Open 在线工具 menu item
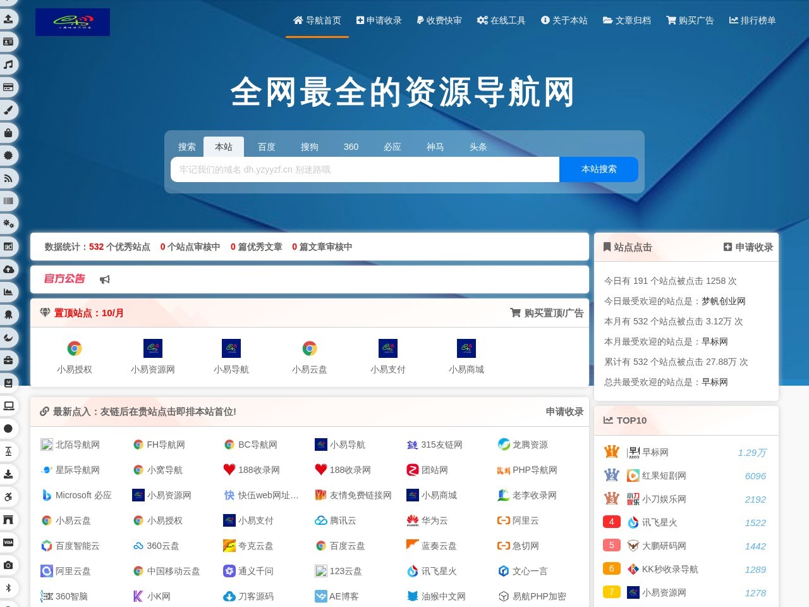The width and height of the screenshot is (809, 607). pos(501,20)
